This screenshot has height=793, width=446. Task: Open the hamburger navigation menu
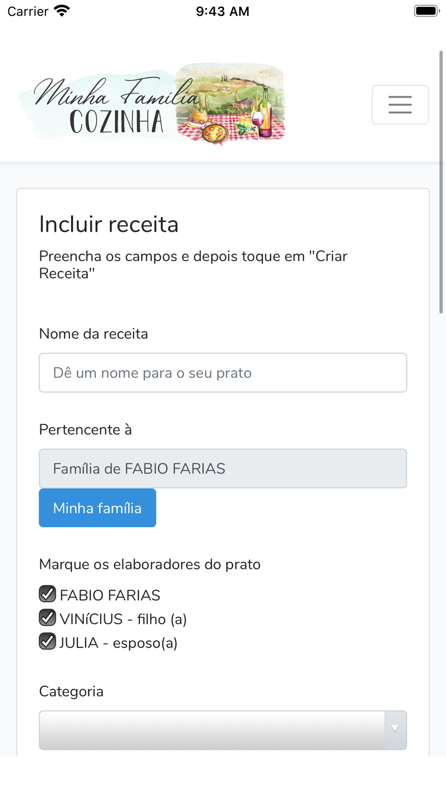400,104
